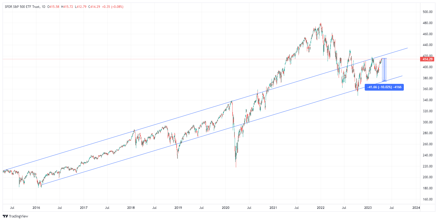This screenshot has width=438, height=221.
Task: Click the 2017 label on time axis
Action: [84, 208]
